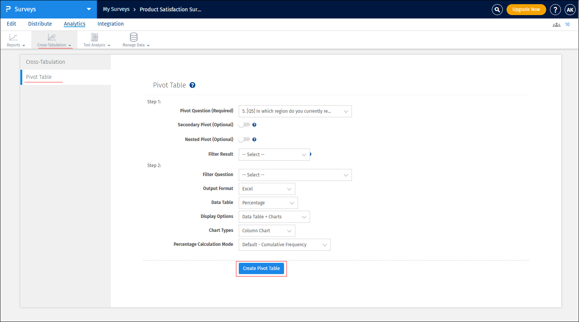
Task: Open the Manage Data tool
Action: coord(134,40)
